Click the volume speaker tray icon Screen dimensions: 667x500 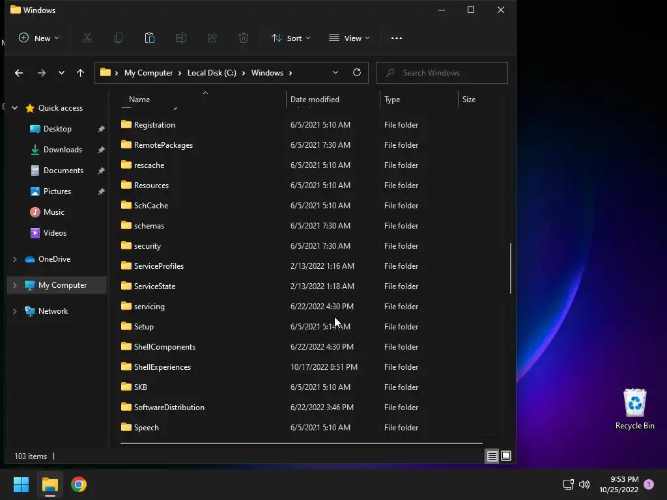tap(584, 484)
